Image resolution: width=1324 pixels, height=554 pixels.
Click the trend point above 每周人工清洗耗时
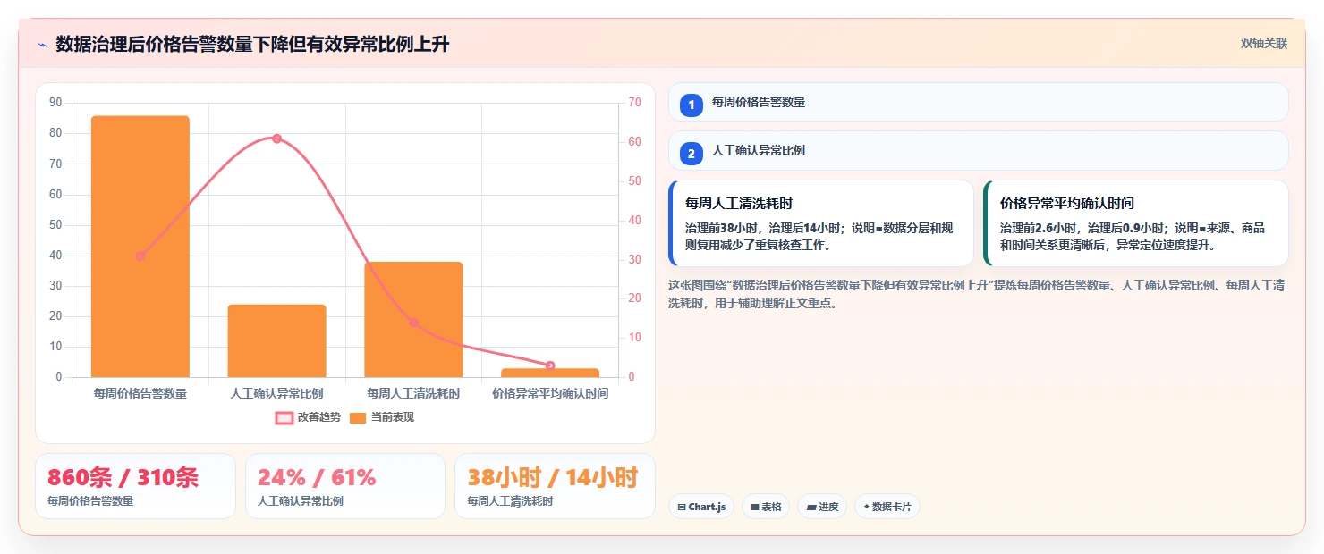[413, 323]
